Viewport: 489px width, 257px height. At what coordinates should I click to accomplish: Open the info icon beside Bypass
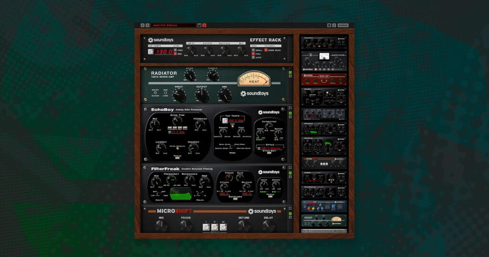pos(334,25)
